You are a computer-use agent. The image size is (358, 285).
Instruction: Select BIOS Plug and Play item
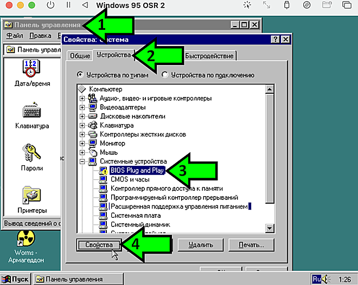pos(137,170)
